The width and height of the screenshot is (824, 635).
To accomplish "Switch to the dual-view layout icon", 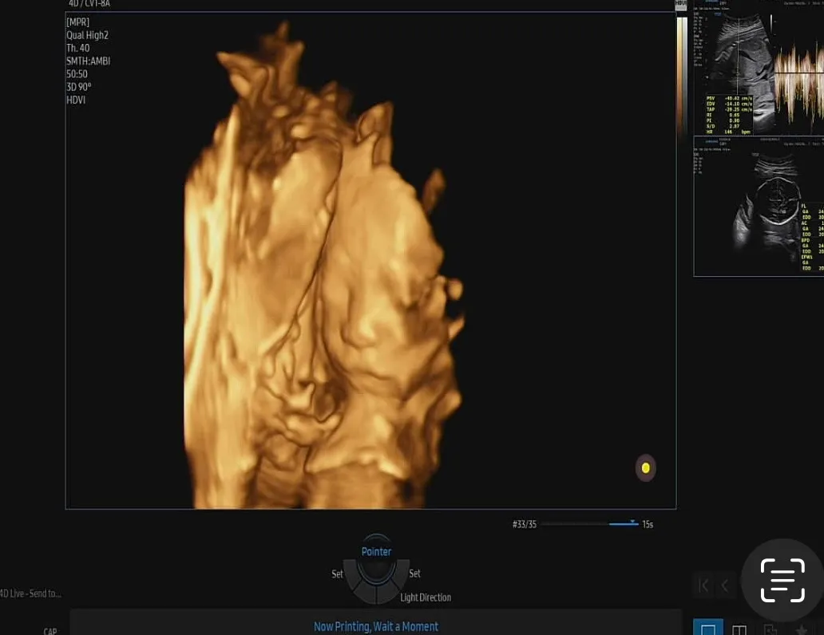I will (739, 629).
